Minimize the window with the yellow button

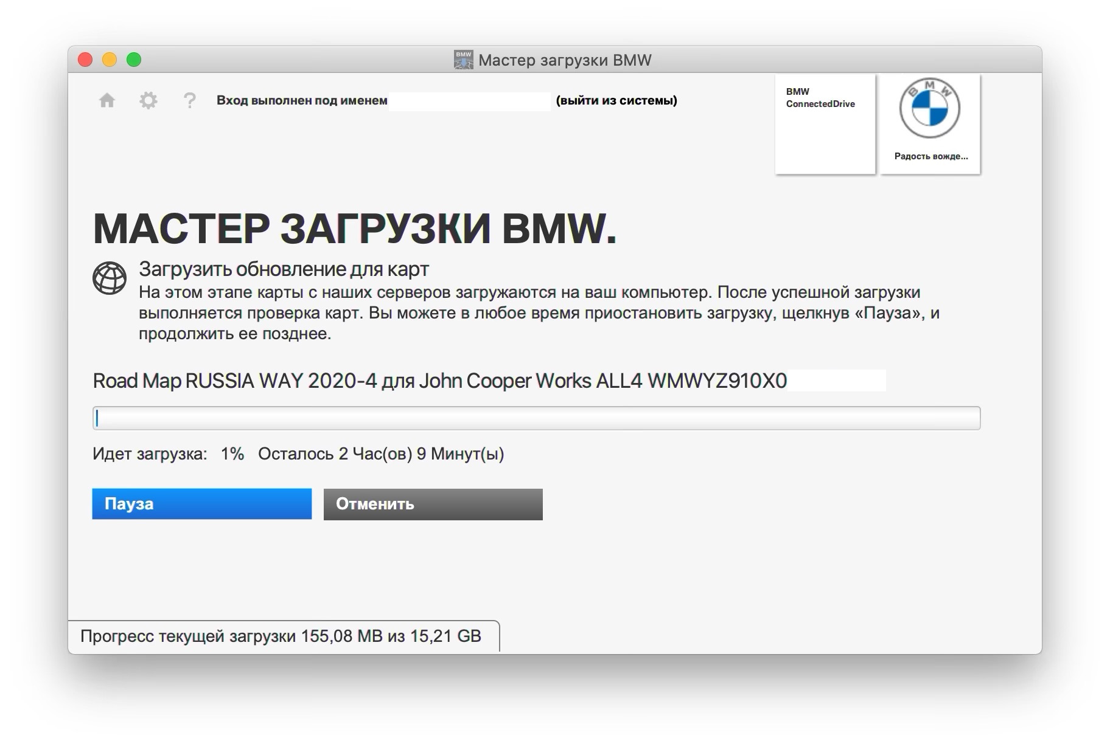[x=110, y=60]
